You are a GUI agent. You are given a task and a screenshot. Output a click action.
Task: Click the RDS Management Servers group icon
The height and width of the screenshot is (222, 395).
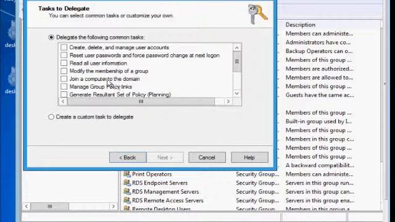coord(127,191)
